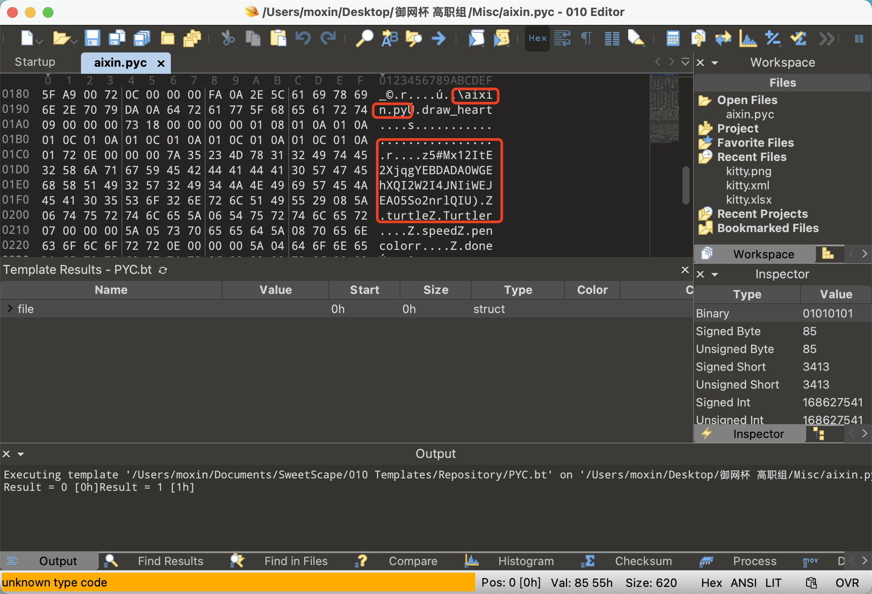Click the Run Template icon
The image size is (872, 594).
tap(501, 39)
